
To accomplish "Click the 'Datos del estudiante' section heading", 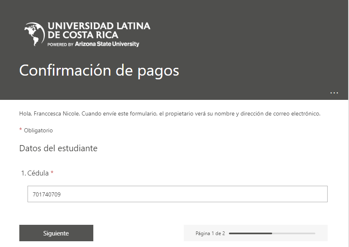I will (x=58, y=148).
